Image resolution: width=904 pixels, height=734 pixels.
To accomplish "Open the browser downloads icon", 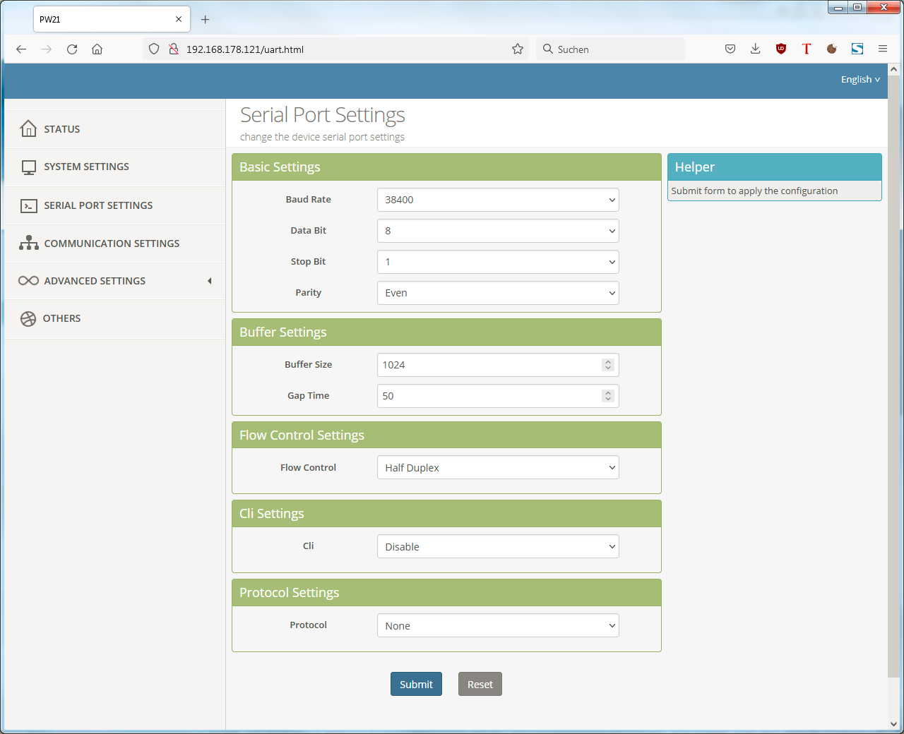I will [756, 49].
